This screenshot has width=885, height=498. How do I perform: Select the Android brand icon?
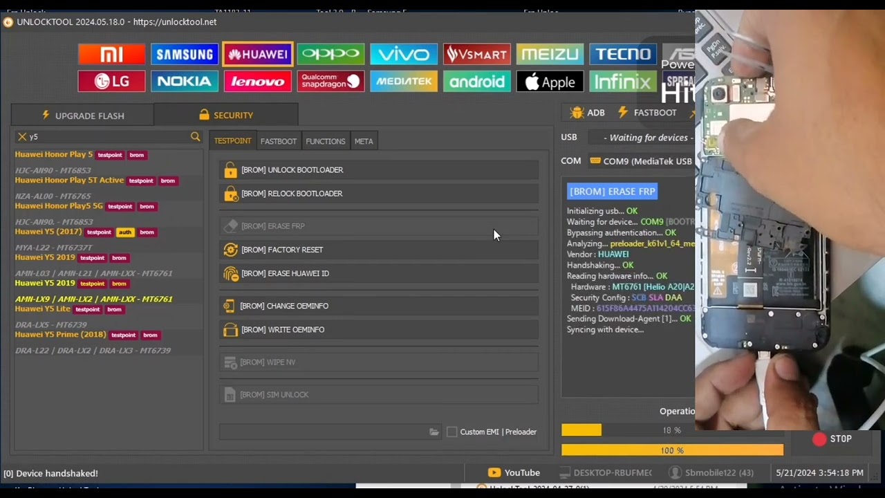pyautogui.click(x=477, y=82)
